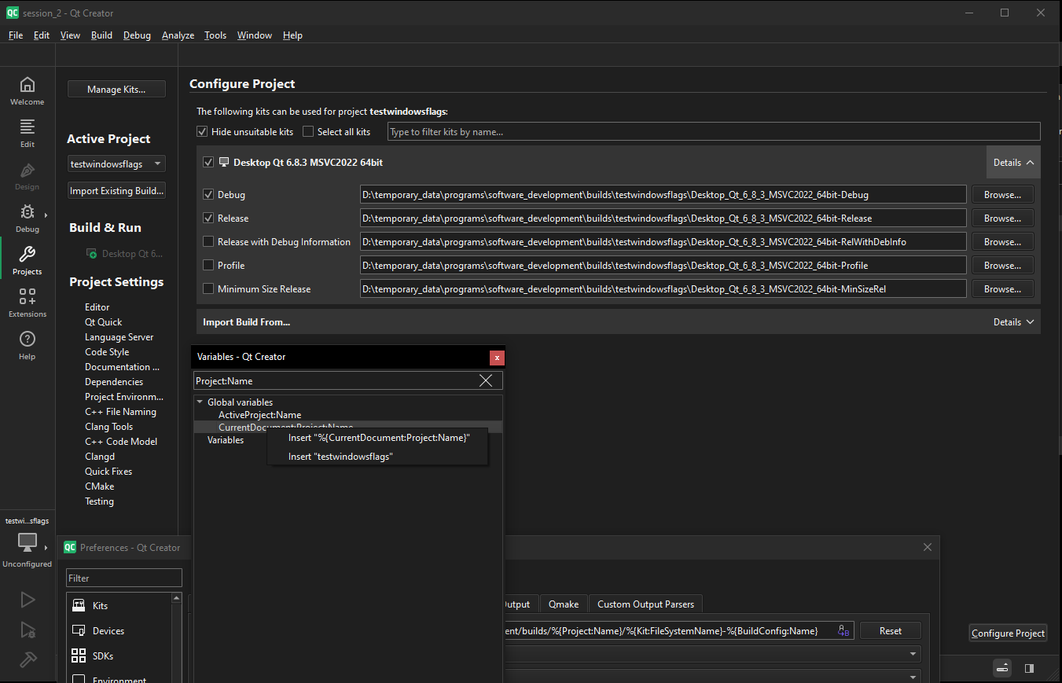Open the testwindowsflags active project dropdown
This screenshot has width=1062, height=683.
tap(117, 164)
